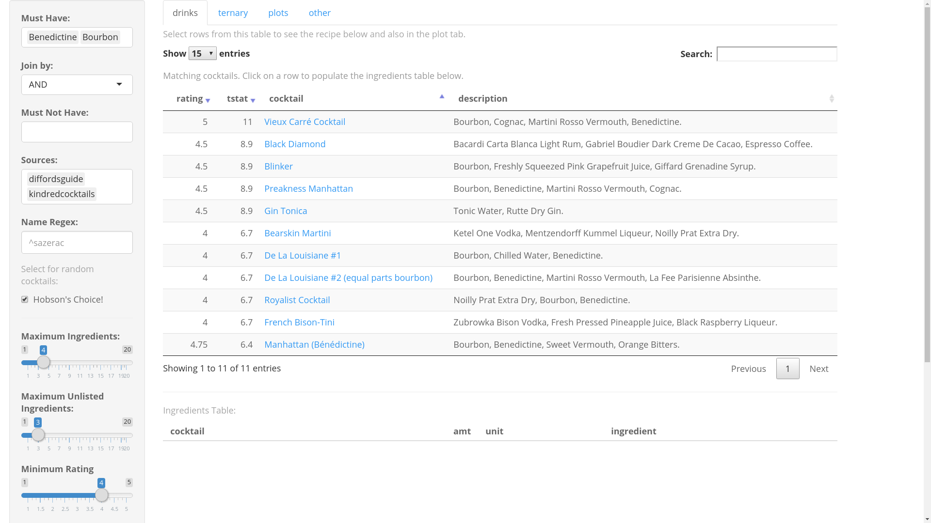
Task: Click the Previous pagination button
Action: tap(748, 369)
